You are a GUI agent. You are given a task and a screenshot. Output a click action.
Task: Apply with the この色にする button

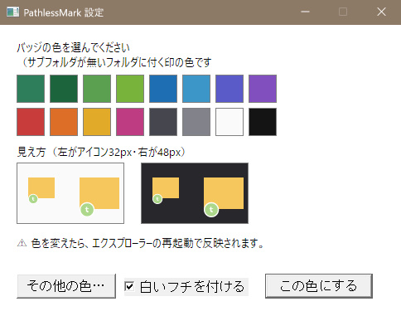click(x=319, y=286)
